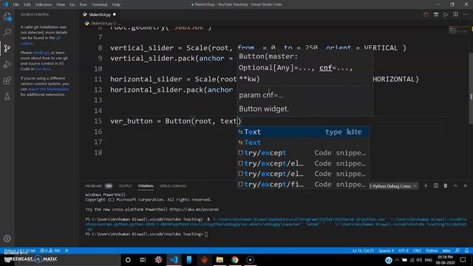Pick 'try/except' code snippet suggestion

(x=303, y=153)
